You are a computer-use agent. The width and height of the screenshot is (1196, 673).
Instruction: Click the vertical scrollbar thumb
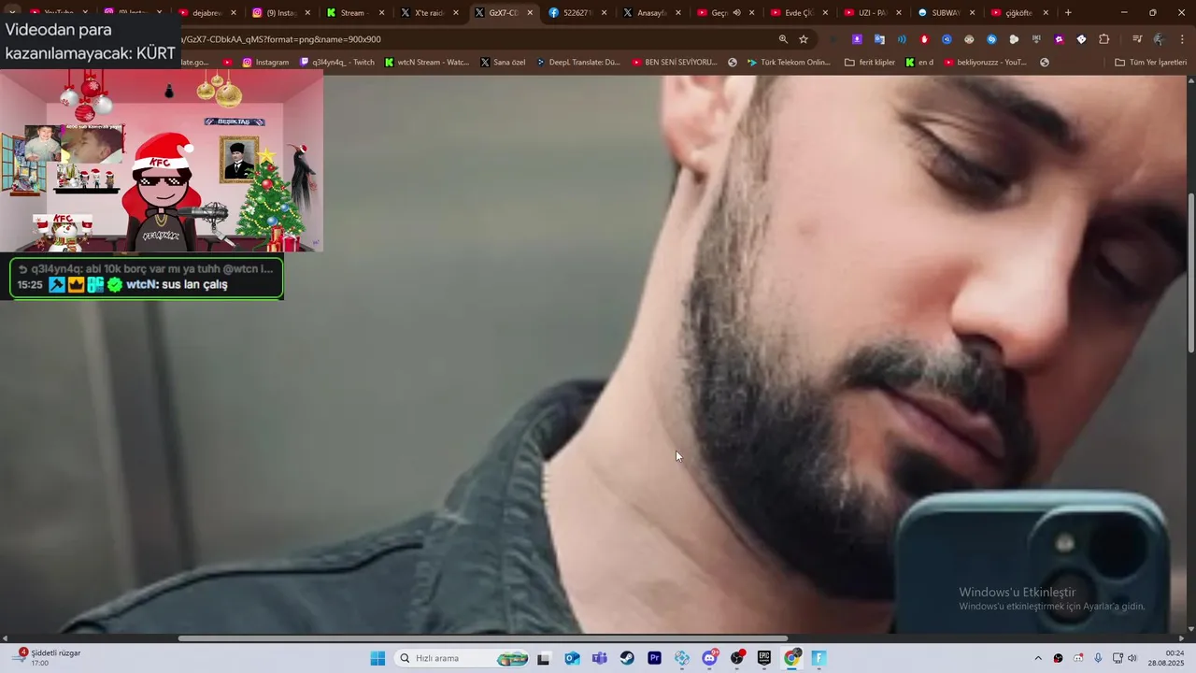[x=1190, y=273]
